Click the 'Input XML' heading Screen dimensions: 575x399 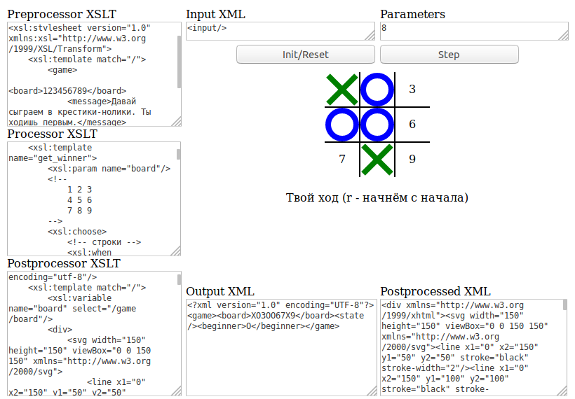point(216,14)
